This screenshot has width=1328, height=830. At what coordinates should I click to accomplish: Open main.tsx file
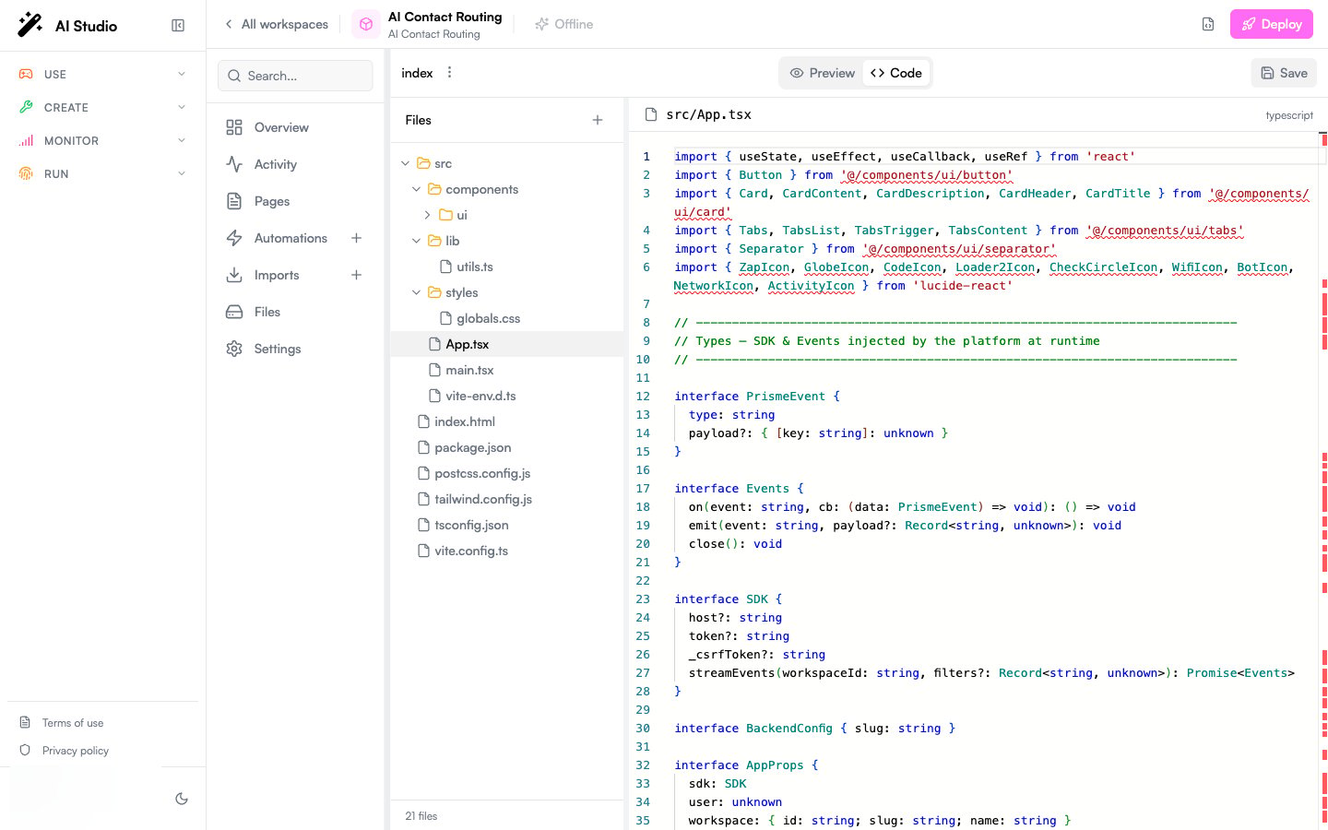click(x=507, y=370)
